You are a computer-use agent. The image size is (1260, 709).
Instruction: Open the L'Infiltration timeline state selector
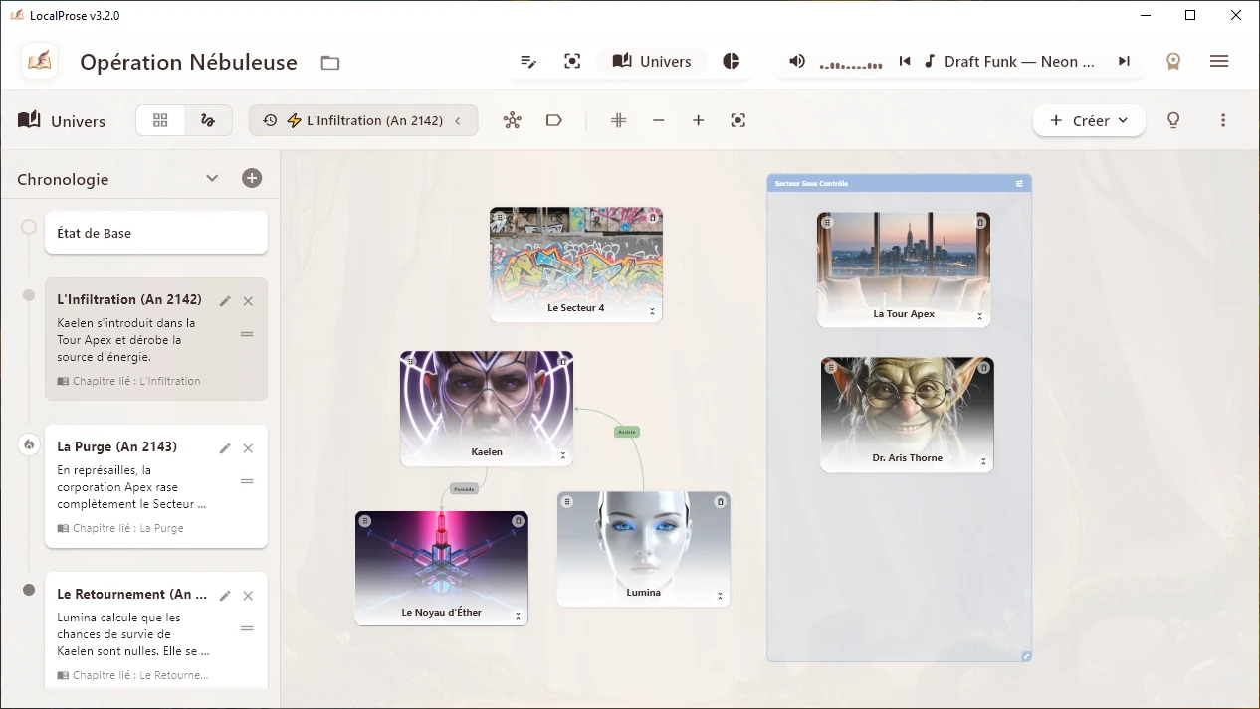click(x=363, y=120)
